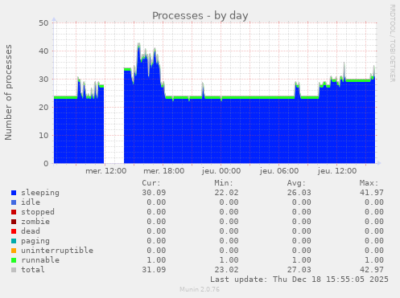Click the teal paging legend swatch

coord(14,241)
